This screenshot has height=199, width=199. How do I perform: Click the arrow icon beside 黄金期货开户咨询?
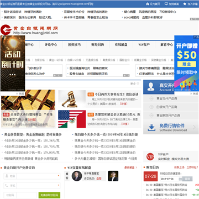tap(151, 116)
